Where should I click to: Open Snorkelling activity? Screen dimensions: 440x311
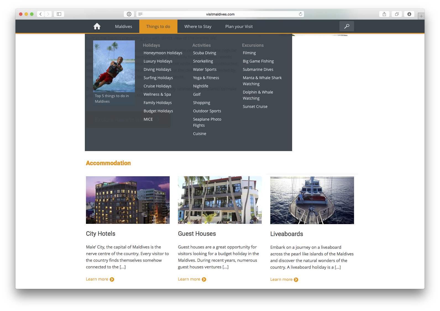pyautogui.click(x=203, y=61)
